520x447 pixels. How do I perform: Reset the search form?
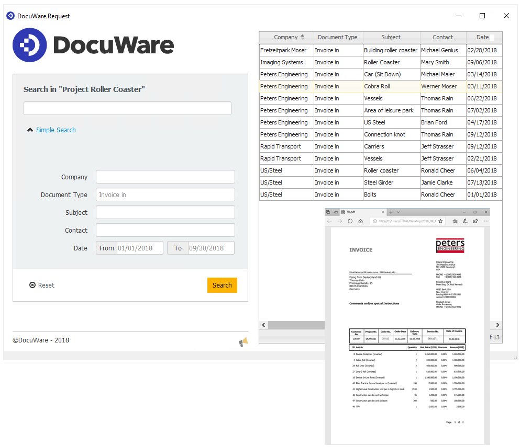[x=42, y=285]
